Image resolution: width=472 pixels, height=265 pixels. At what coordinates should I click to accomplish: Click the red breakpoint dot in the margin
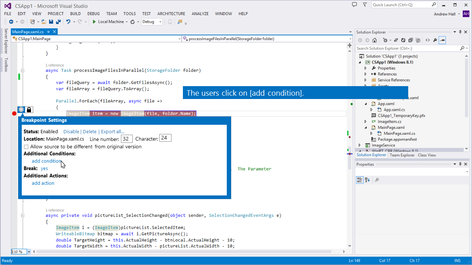click(x=14, y=113)
